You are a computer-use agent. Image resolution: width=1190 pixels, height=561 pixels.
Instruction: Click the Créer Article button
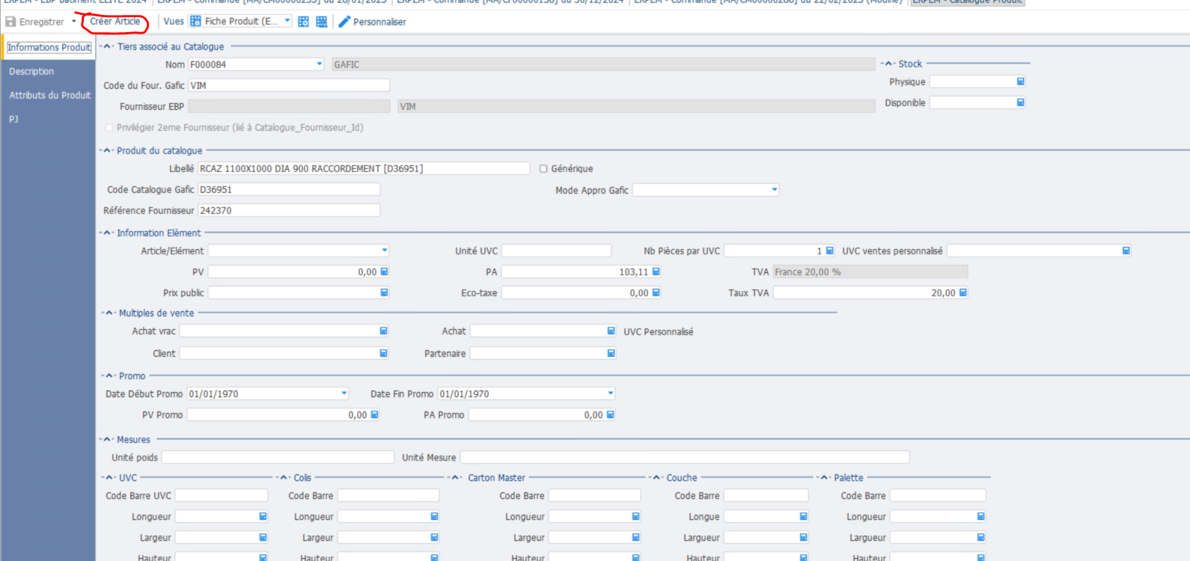click(x=115, y=22)
